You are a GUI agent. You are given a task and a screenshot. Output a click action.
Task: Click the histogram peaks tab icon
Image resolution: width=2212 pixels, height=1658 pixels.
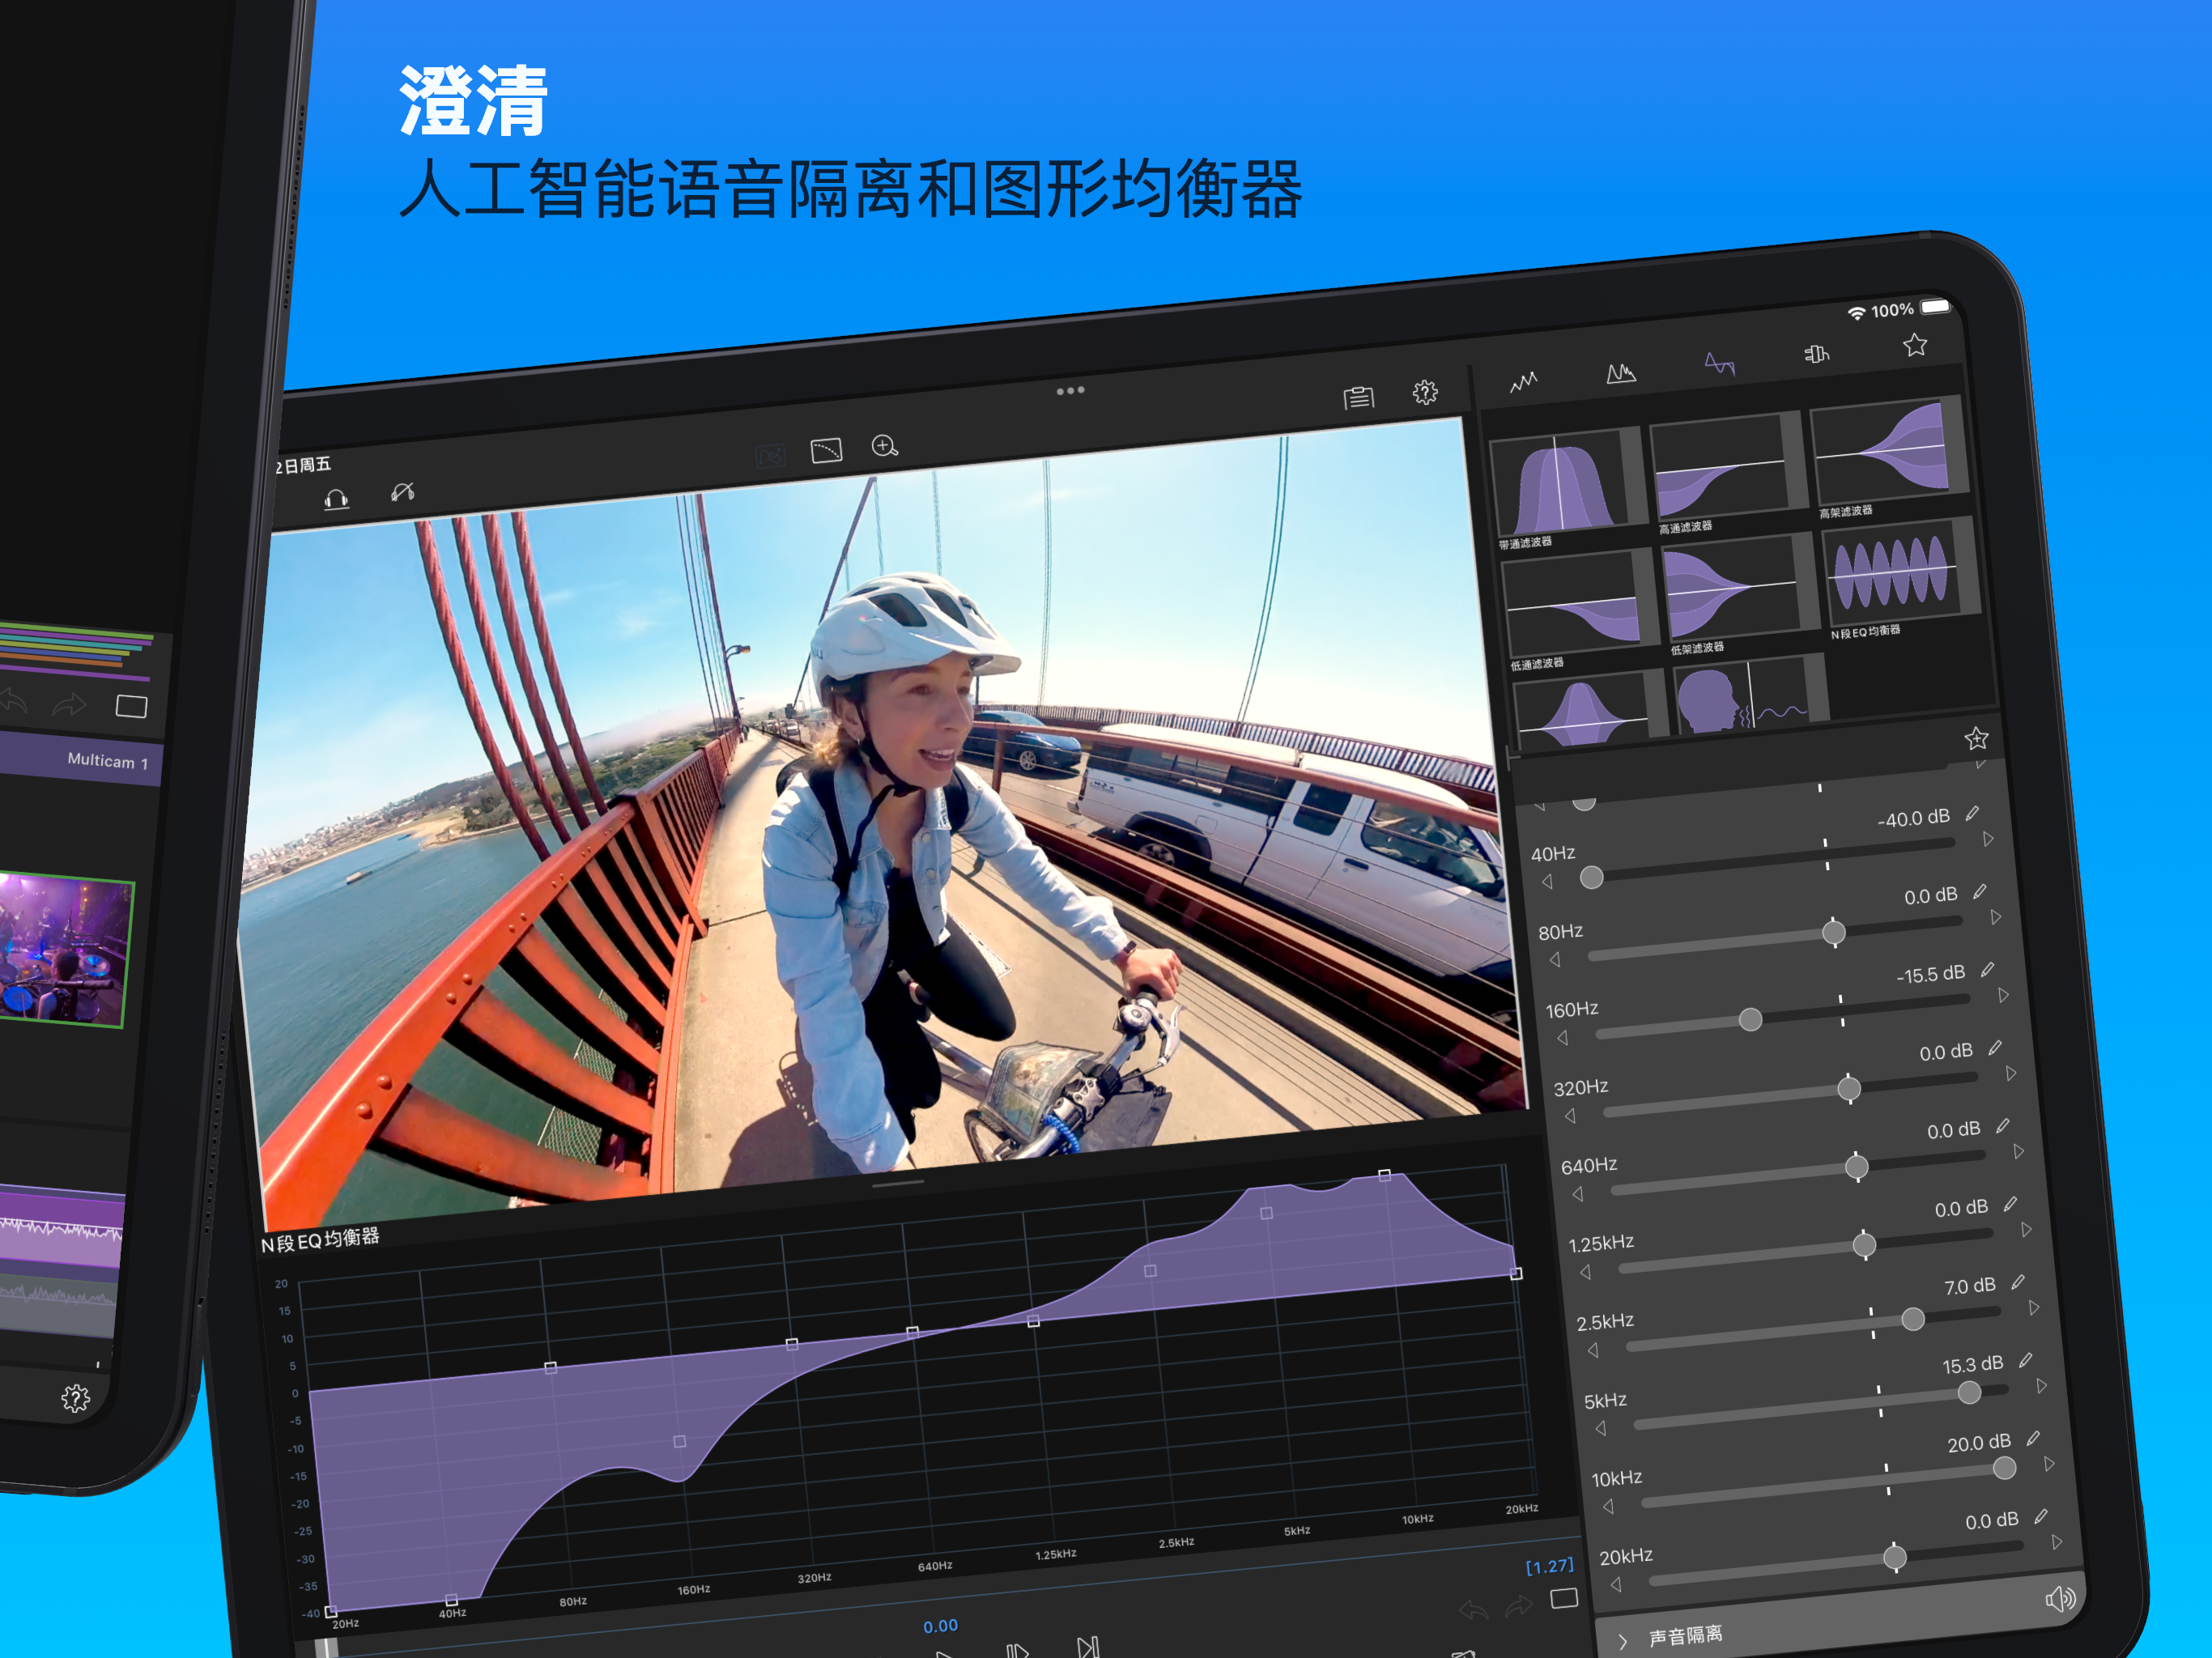pyautogui.click(x=1620, y=374)
